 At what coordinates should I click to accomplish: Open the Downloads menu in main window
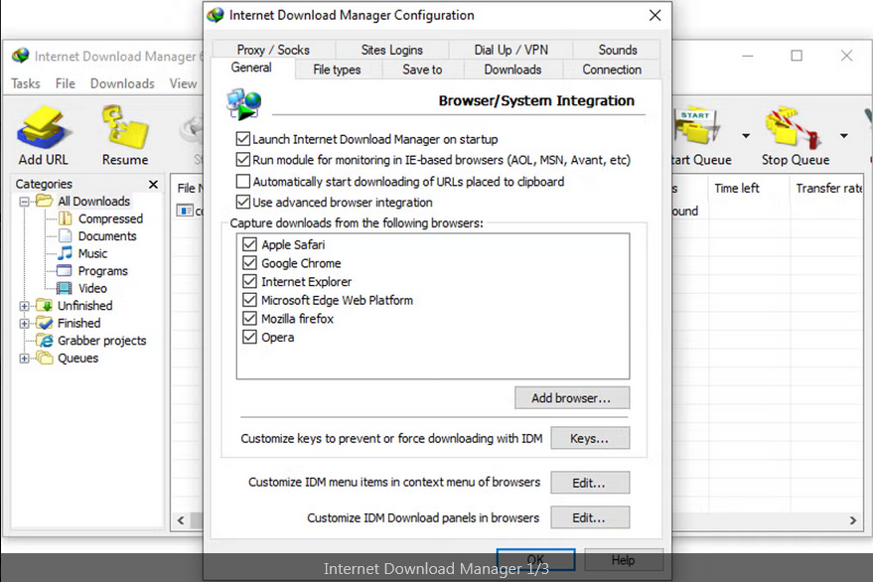[x=122, y=83]
